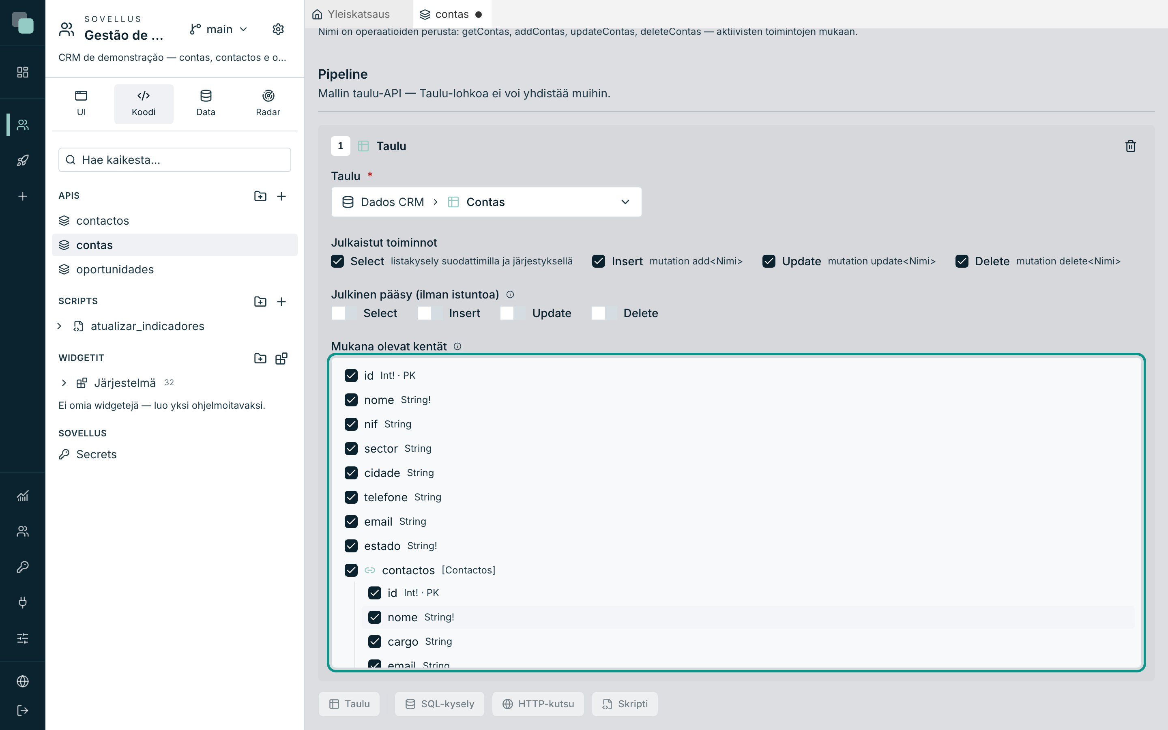Select the active users icon in left rail

pos(23,125)
